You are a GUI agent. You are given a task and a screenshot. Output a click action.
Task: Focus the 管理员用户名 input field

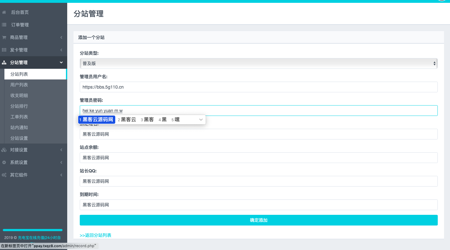(258, 87)
